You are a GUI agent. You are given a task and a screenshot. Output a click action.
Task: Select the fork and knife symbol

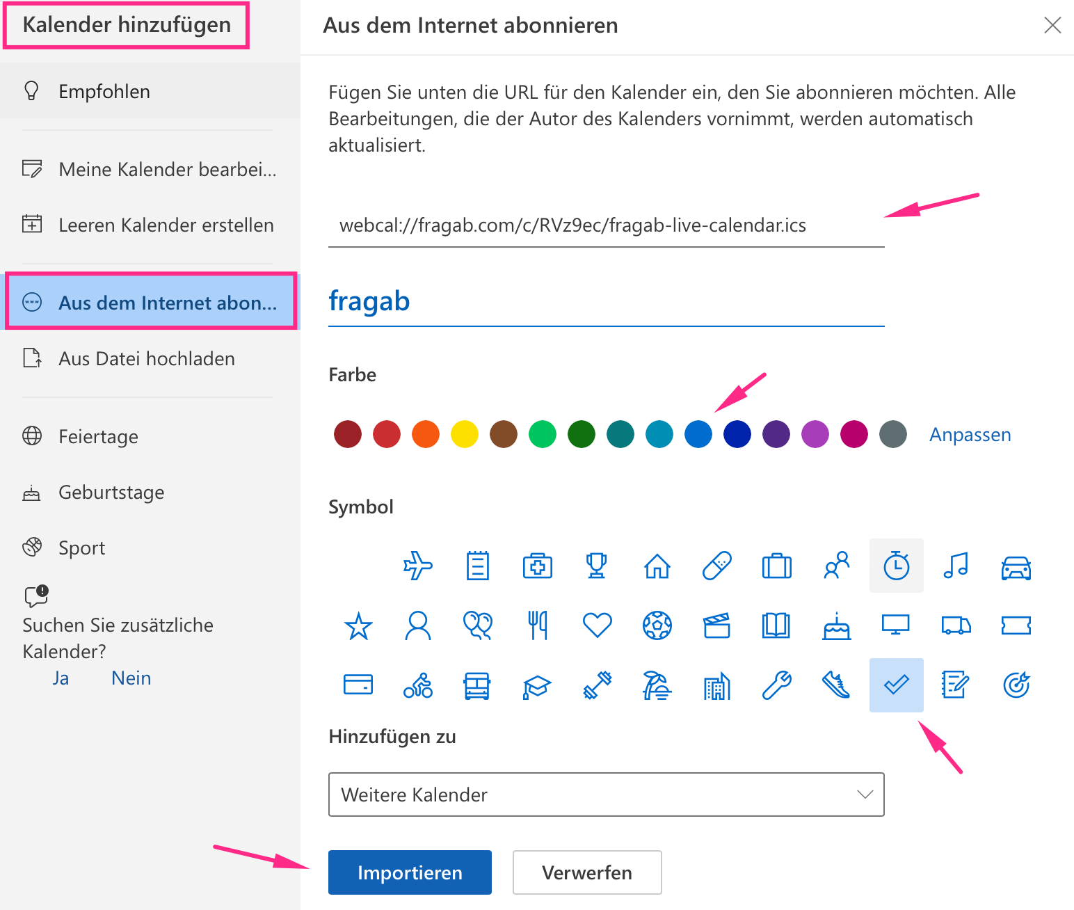538,625
